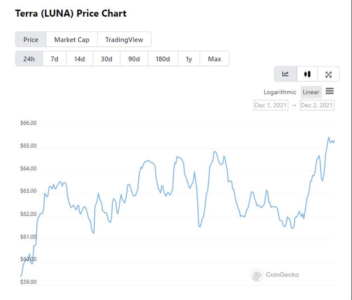This screenshot has width=352, height=300.
Task: Enable Logarithmic scale
Action: point(280,92)
